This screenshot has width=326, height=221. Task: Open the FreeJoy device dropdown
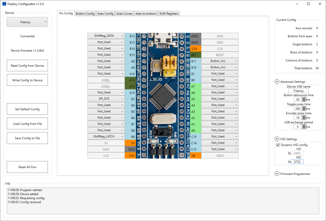click(x=27, y=22)
